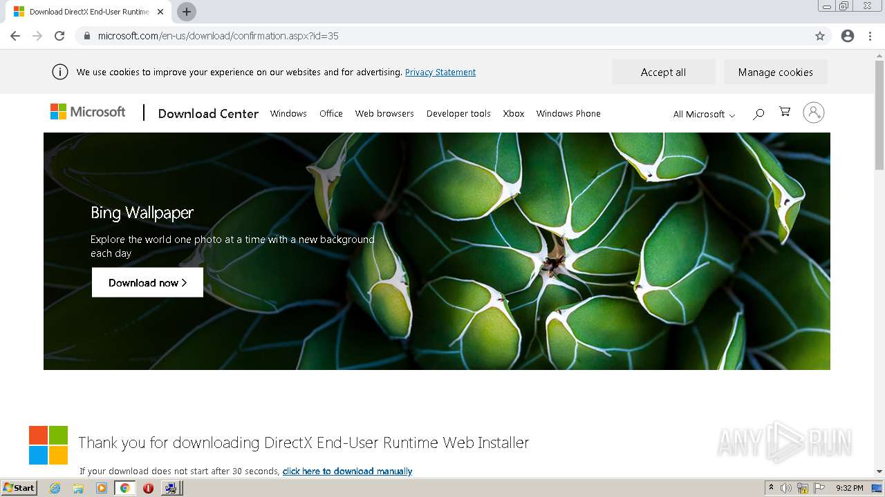Viewport: 885px width, 497px height.
Task: Click the Thank you for downloading heading
Action: coord(304,442)
